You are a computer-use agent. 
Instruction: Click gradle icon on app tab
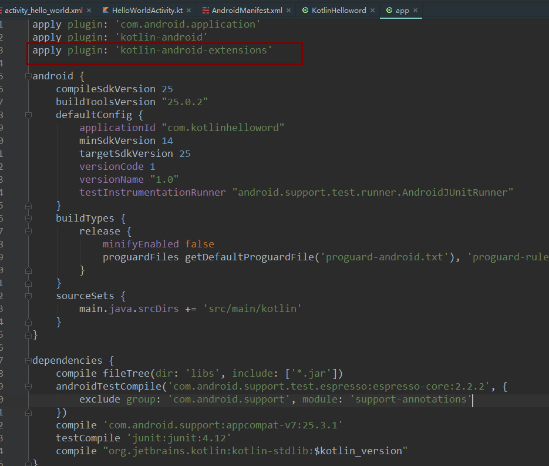pos(389,10)
